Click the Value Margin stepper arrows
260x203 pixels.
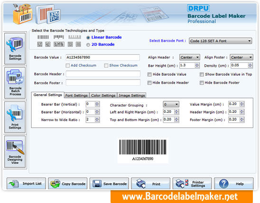click(242, 104)
